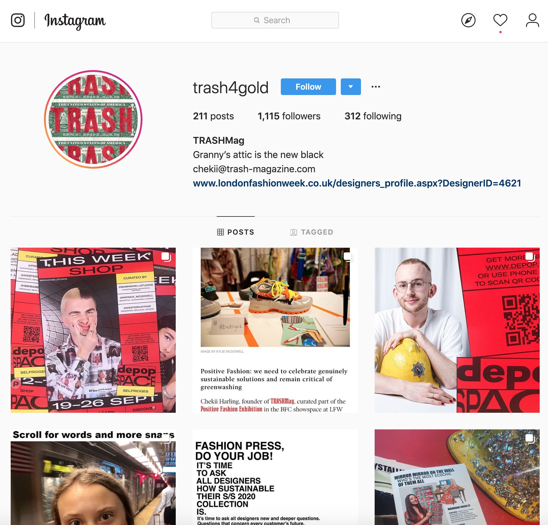This screenshot has height=525, width=548.
Task: Open the user profile icon
Action: click(532, 20)
